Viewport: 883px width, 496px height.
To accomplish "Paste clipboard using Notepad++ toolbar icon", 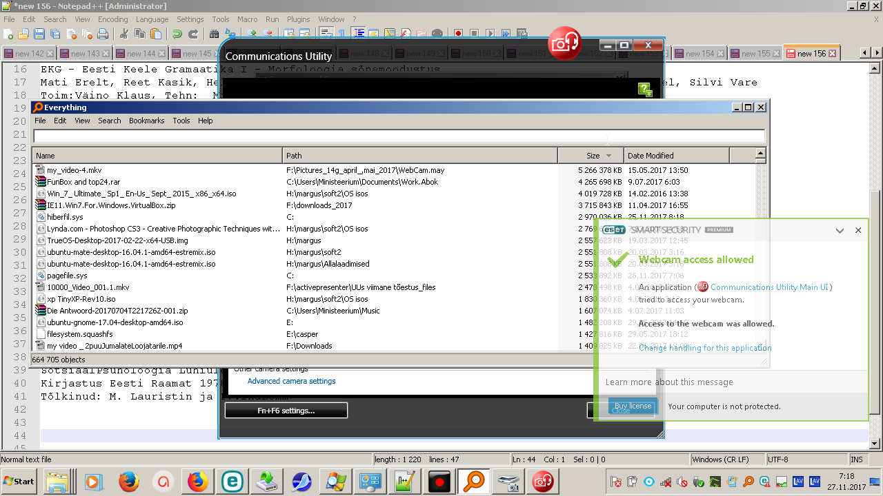I will [156, 33].
